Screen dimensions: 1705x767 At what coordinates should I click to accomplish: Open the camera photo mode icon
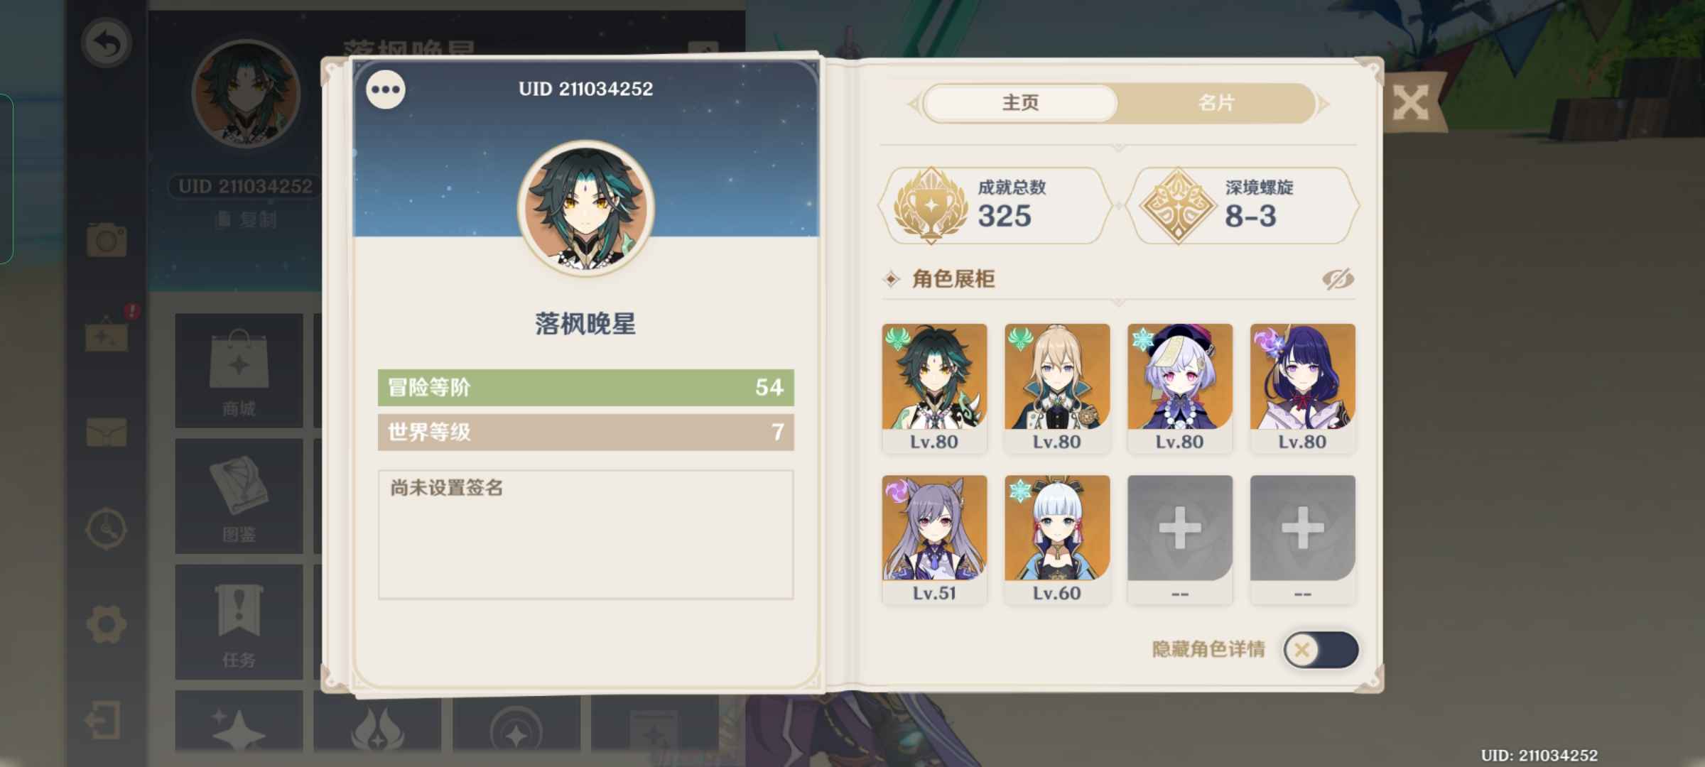107,240
